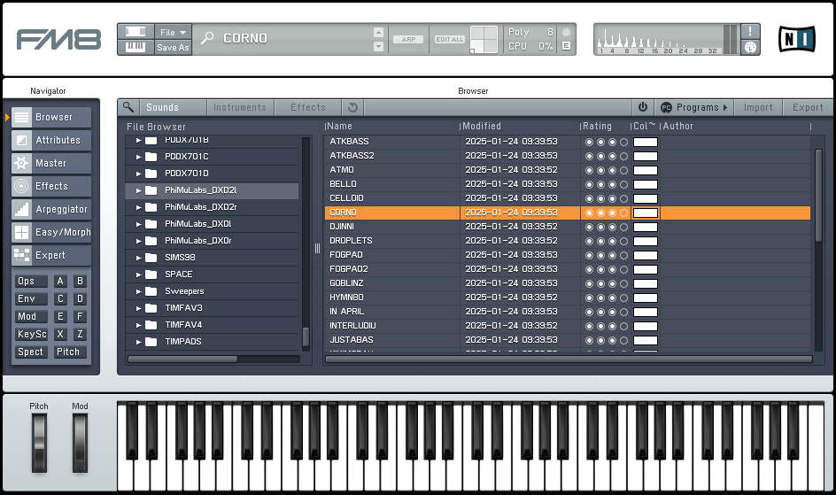Select the Arpeggiator navigator icon

pyautogui.click(x=21, y=209)
